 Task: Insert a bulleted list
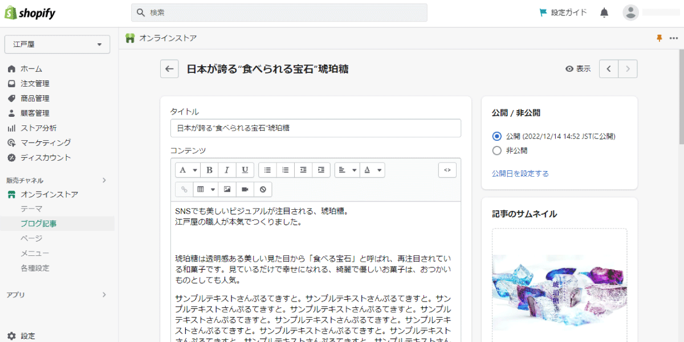click(267, 170)
